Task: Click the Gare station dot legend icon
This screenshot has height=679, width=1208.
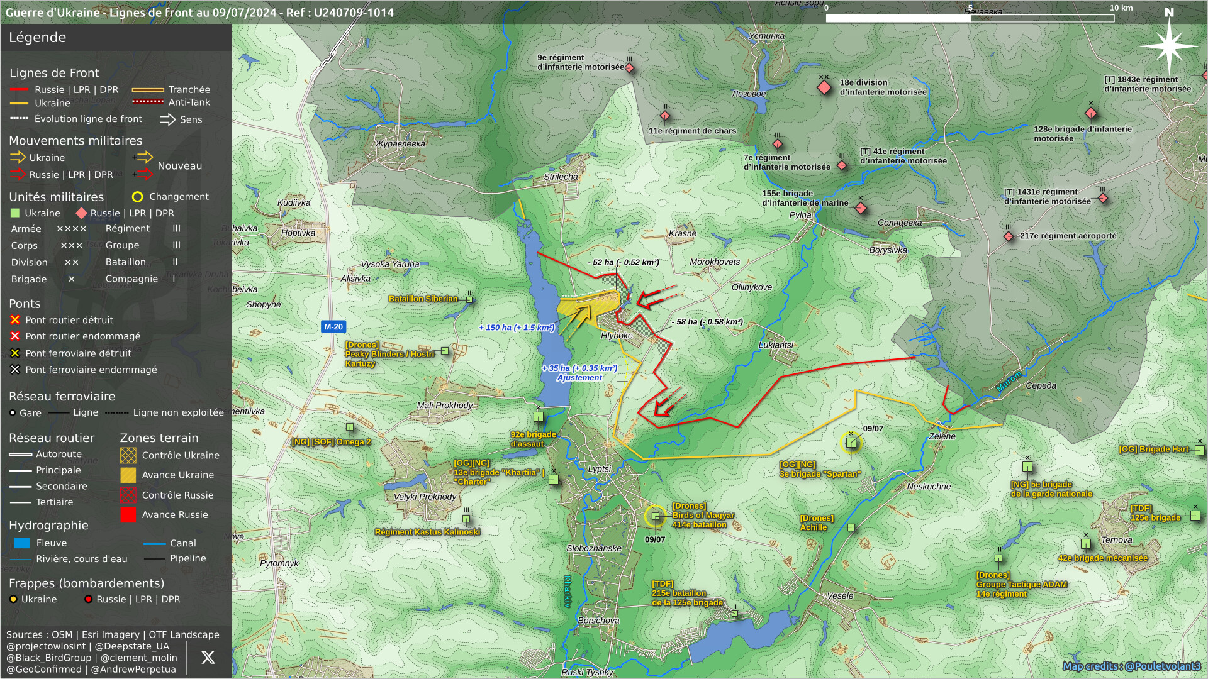Action: click(x=13, y=413)
